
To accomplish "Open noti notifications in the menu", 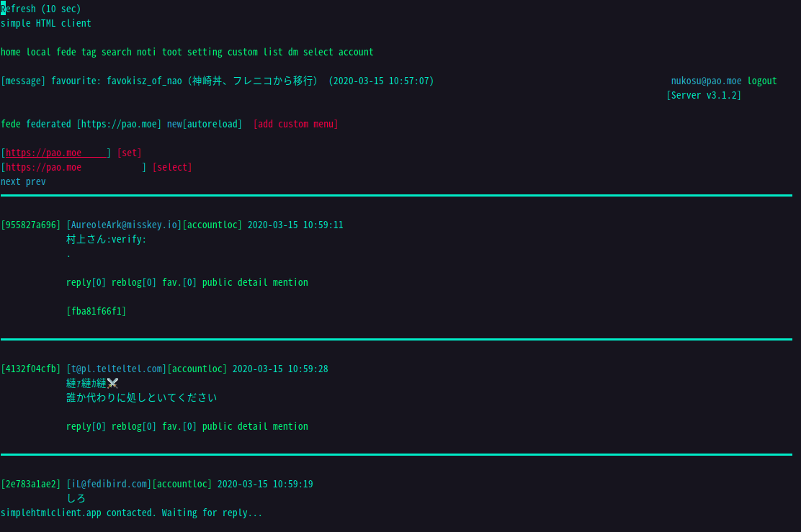I will (x=147, y=52).
